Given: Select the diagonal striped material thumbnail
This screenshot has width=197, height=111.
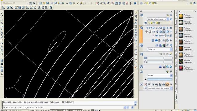Looking at the screenshot, I should pyautogui.click(x=181, y=62).
